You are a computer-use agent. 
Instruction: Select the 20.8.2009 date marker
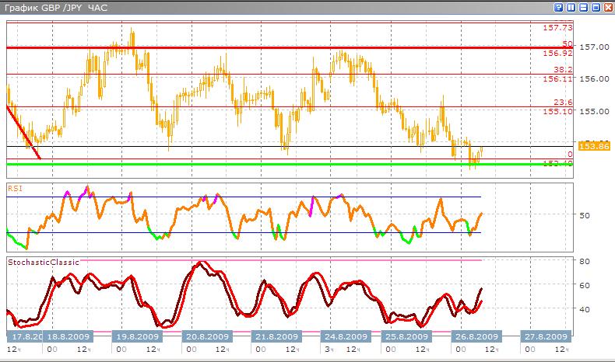point(207,336)
